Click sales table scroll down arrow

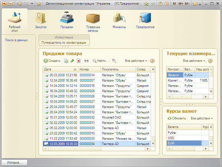153,144
